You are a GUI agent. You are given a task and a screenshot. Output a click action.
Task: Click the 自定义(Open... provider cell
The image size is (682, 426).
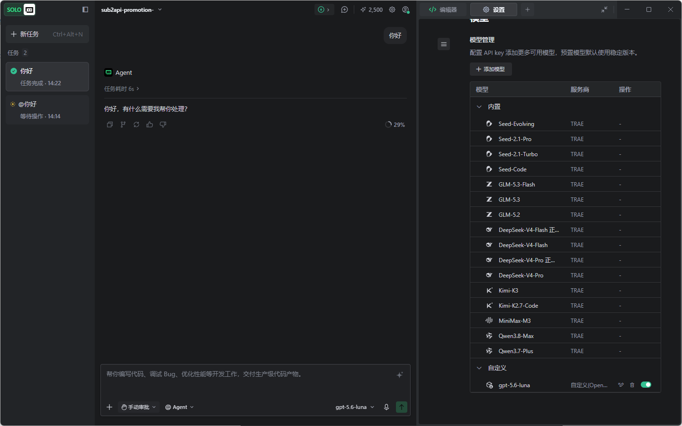point(589,385)
